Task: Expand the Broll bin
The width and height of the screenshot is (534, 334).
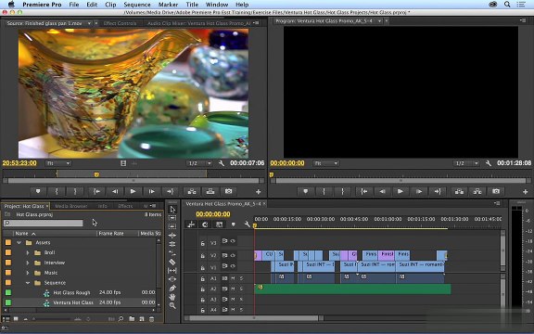Action: 28,253
